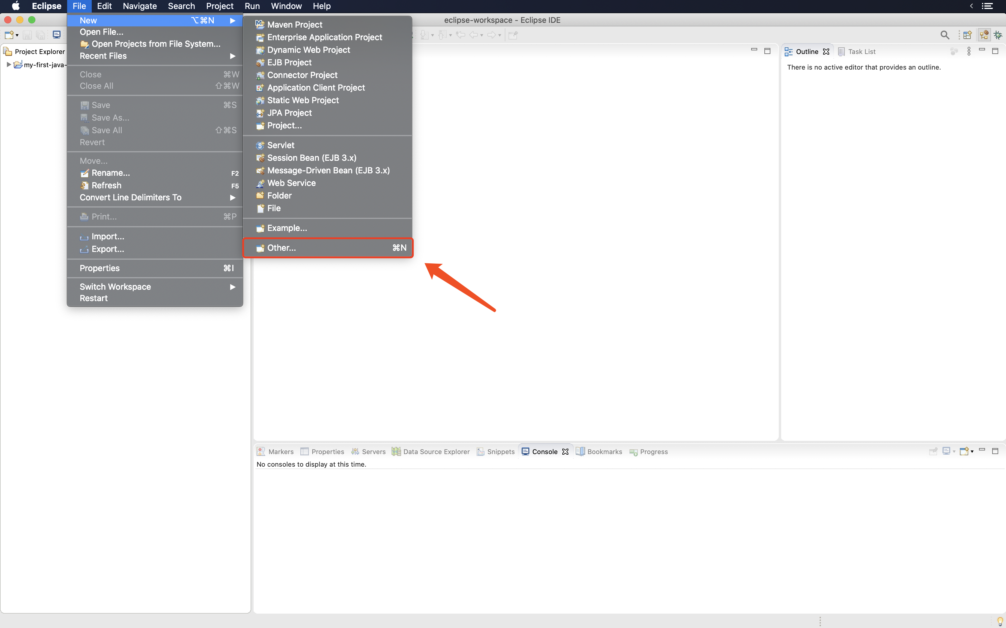Open the Navigate menu in menu bar
This screenshot has width=1006, height=628.
(x=139, y=6)
